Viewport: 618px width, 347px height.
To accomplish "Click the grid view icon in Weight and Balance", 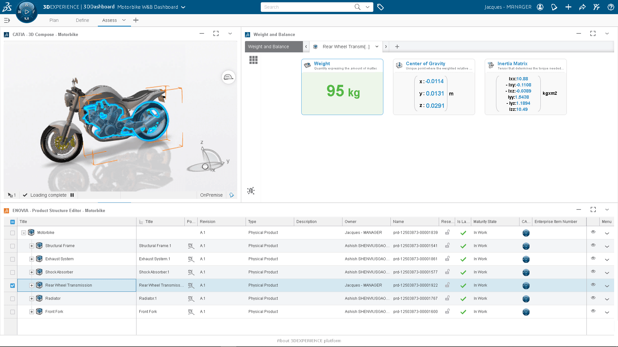I will point(253,59).
